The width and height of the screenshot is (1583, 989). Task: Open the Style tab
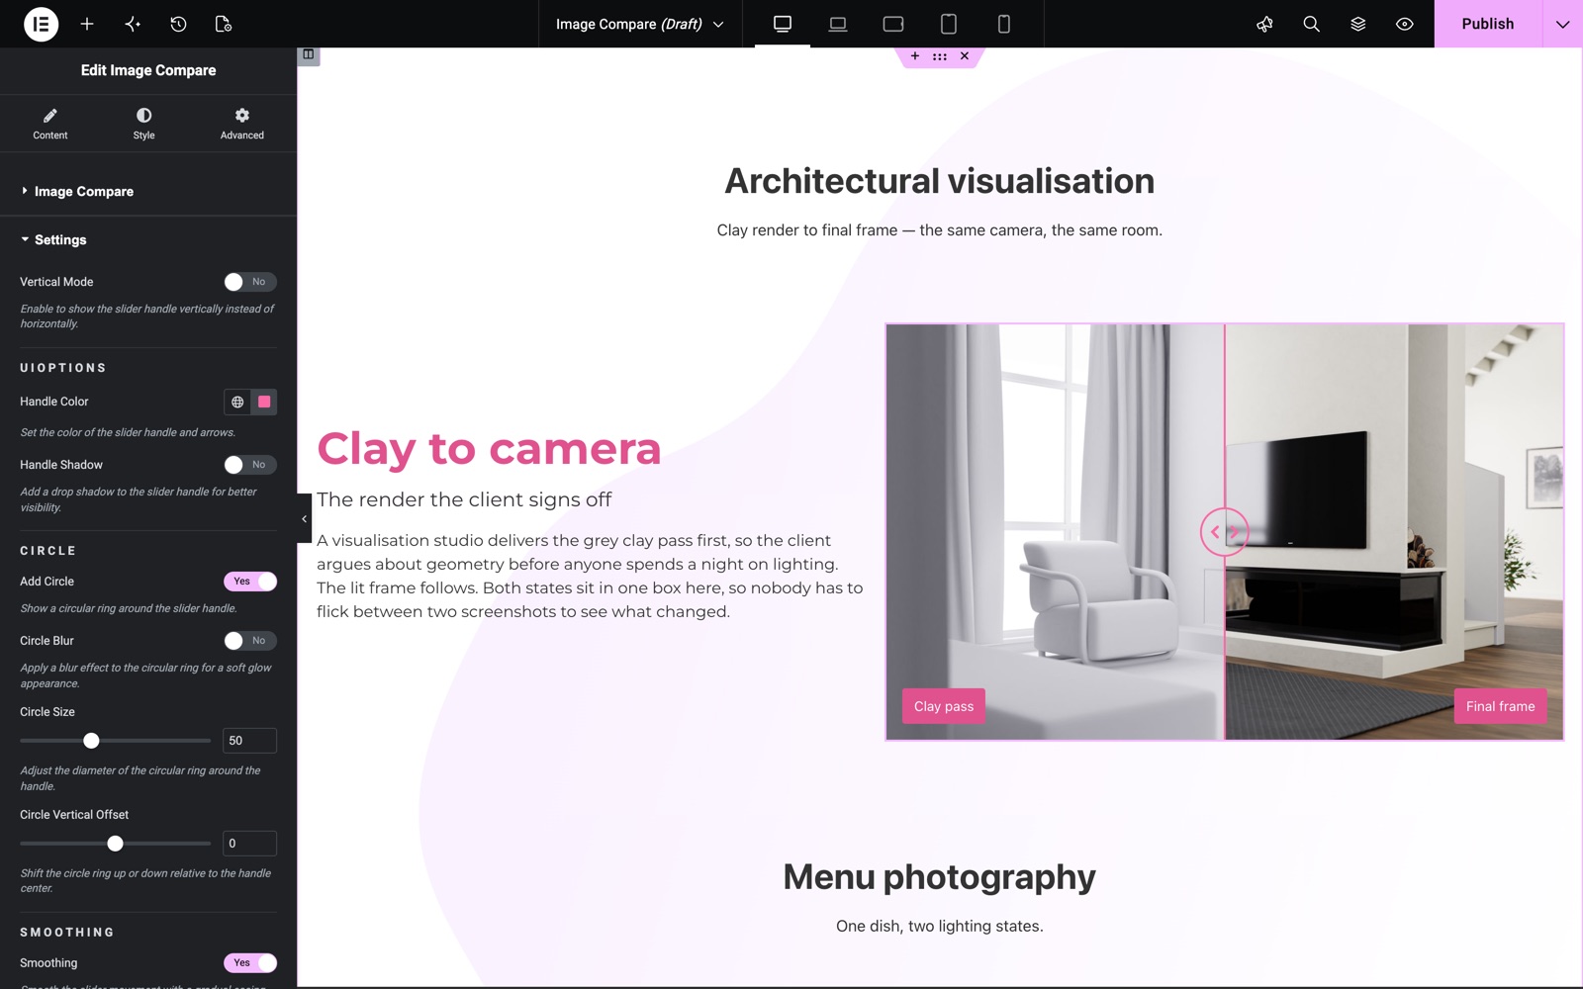coord(144,124)
